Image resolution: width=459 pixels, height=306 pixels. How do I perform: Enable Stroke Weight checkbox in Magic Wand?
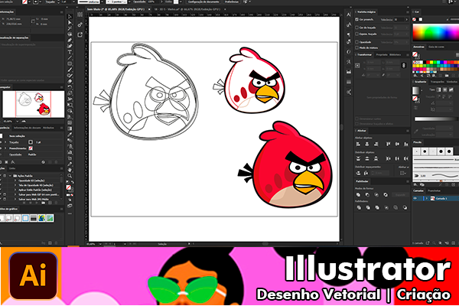[x=356, y=34]
